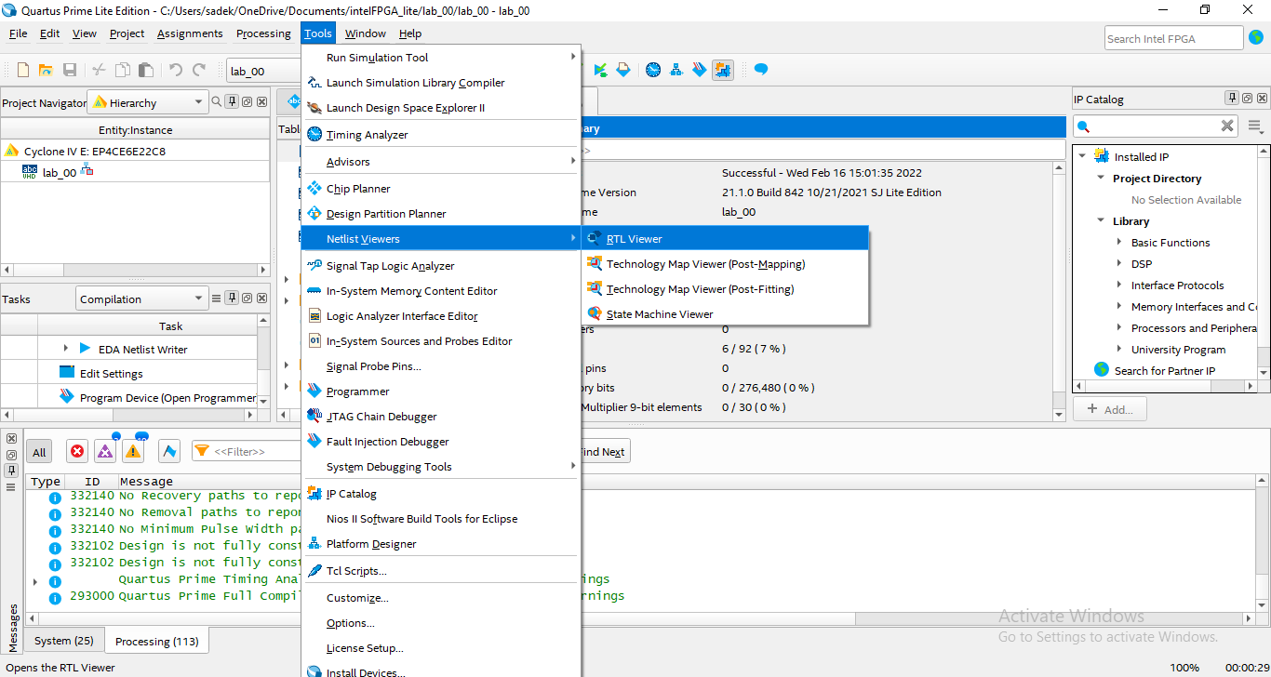
Task: Click the speech bubble feedback toolbar icon
Action: 761,70
